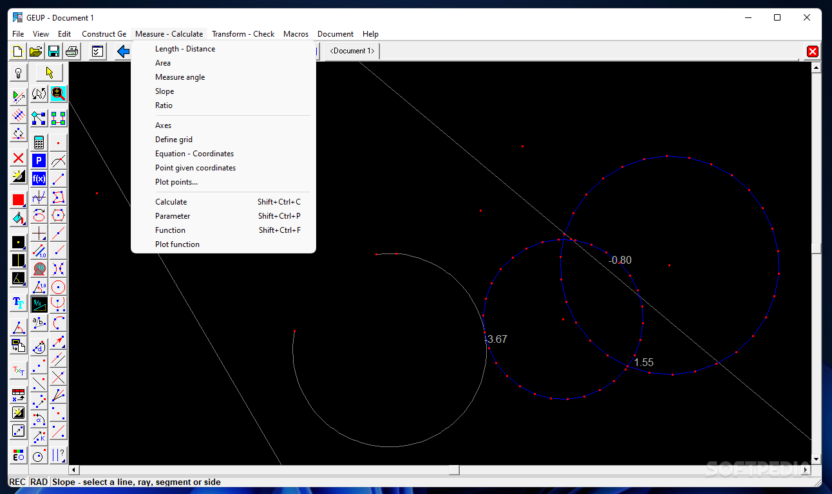Select the regular polygon tool

58,215
